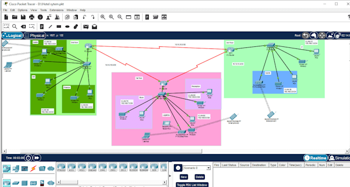
Task: Select the 1941 router model
Action: [x=102, y=167]
